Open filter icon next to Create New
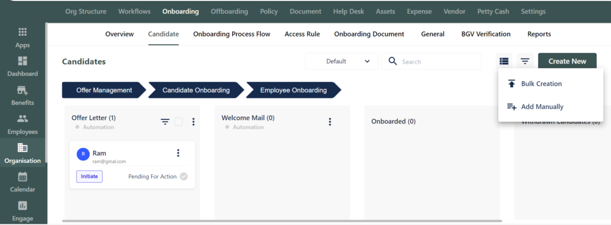Screen dimensions: 611x225 (525, 61)
